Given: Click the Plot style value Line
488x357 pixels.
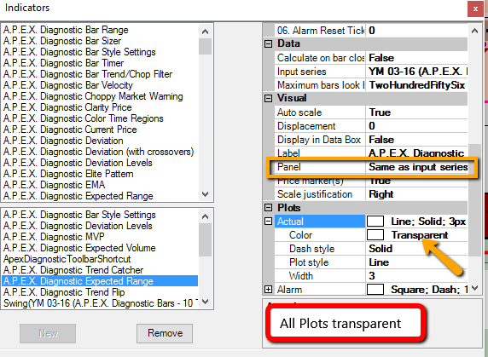Looking at the screenshot, I should click(416, 262).
